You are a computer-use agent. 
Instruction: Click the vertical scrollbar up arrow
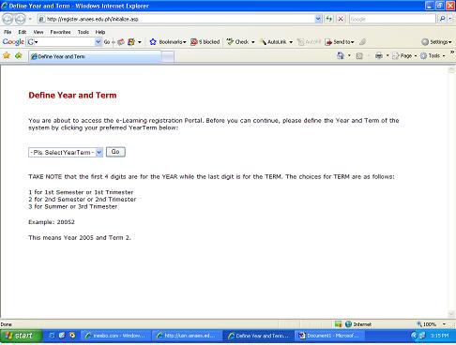pyautogui.click(x=451, y=70)
